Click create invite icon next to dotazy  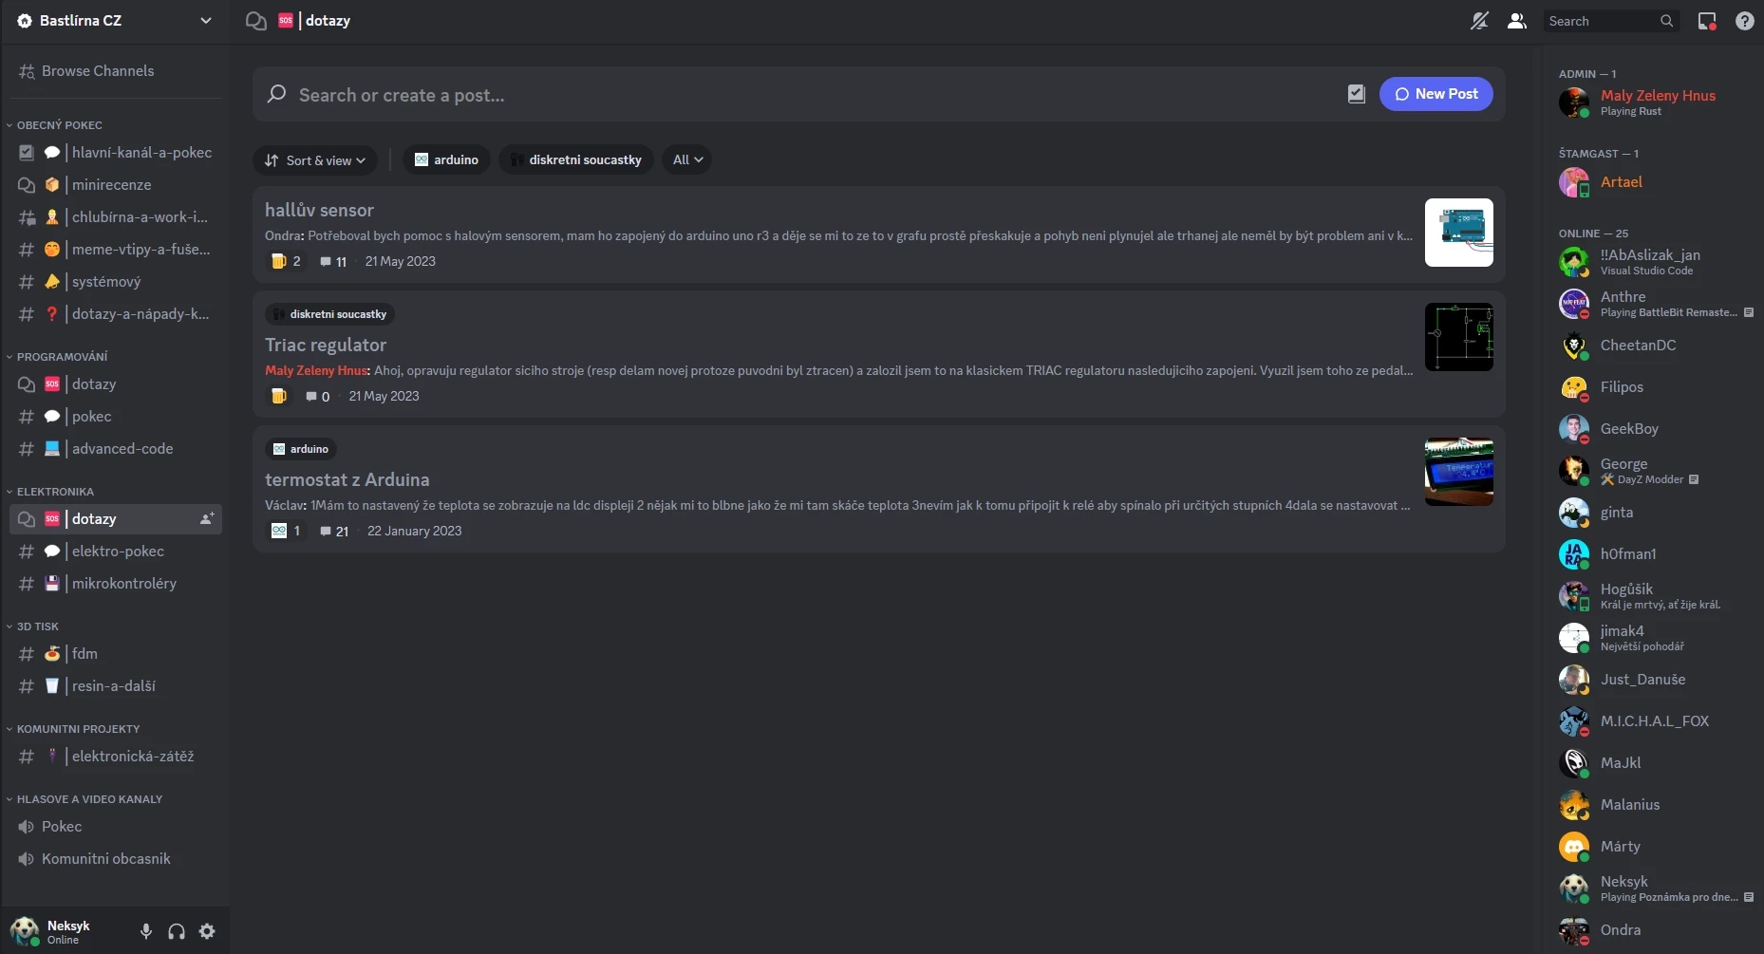coord(207,518)
